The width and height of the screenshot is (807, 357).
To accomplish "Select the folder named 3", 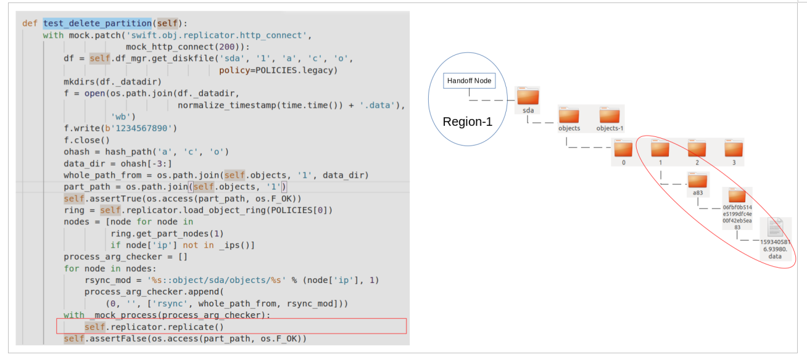I will (x=734, y=149).
